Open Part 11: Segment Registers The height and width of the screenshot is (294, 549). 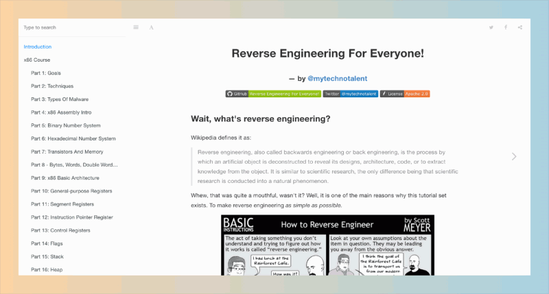point(62,204)
